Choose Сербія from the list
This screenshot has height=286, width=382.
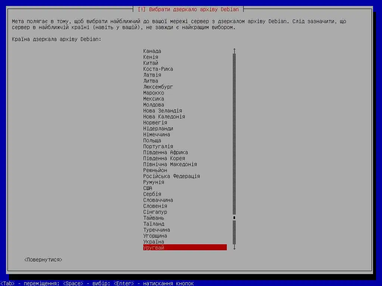pos(152,194)
